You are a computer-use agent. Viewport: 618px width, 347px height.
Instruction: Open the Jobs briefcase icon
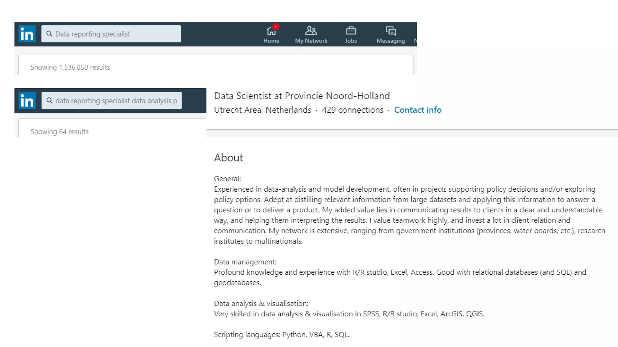coord(351,31)
